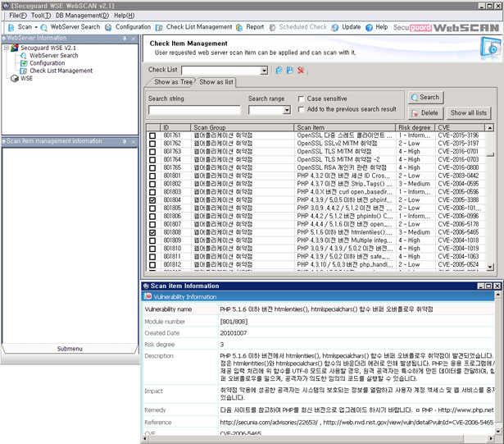Check the box for item 801801

click(152, 176)
